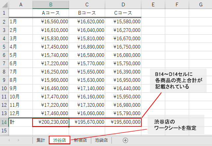Image resolution: width=212 pixels, height=146 pixels.
Task: Select column B header
Action: click(51, 4)
